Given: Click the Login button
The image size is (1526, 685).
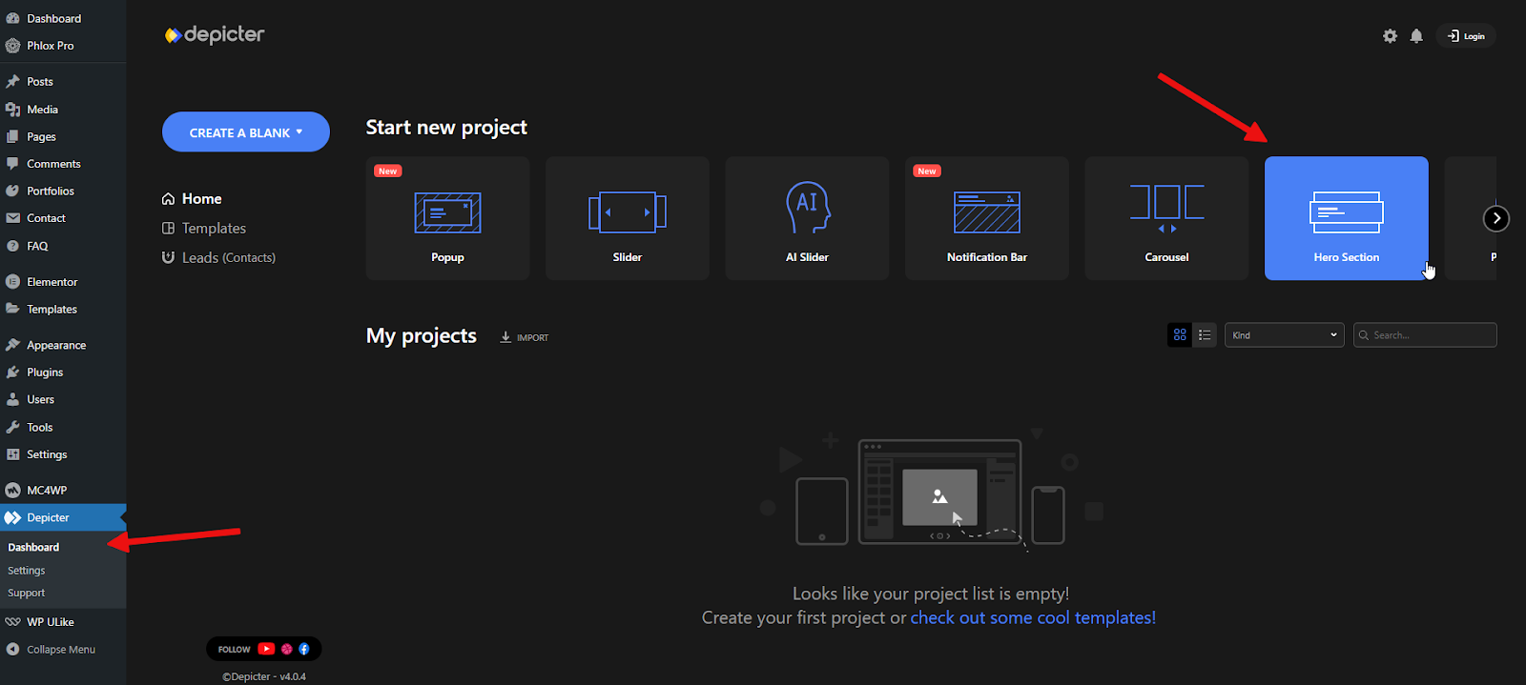Looking at the screenshot, I should 1467,36.
